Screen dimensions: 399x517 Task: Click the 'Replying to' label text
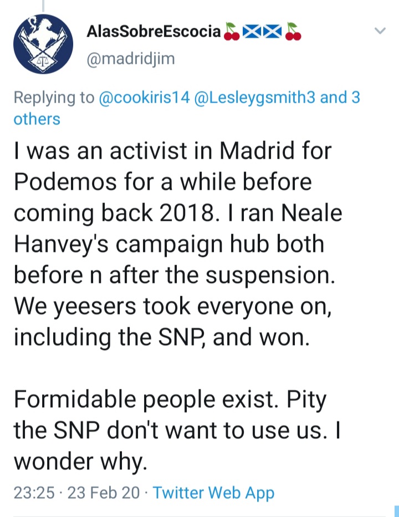(54, 98)
